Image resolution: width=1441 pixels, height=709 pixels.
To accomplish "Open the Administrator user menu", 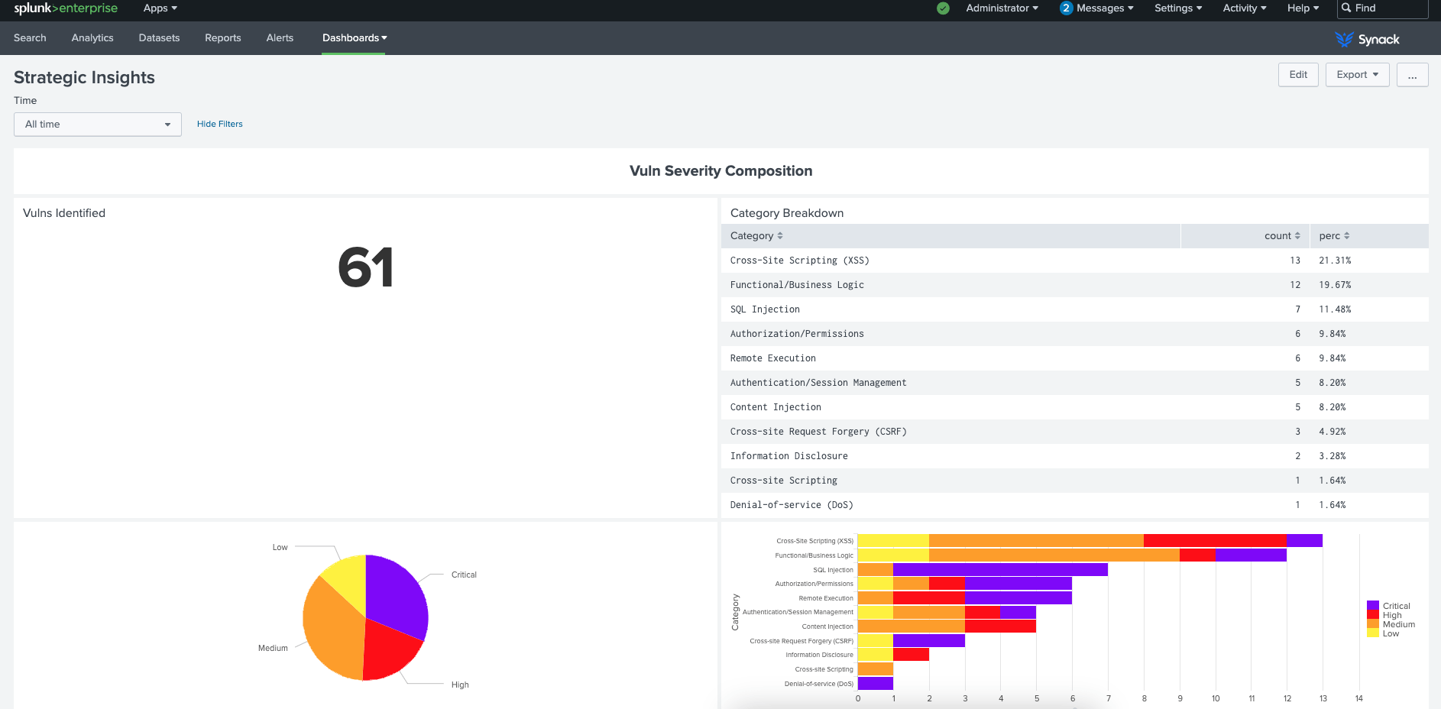I will tap(1002, 8).
